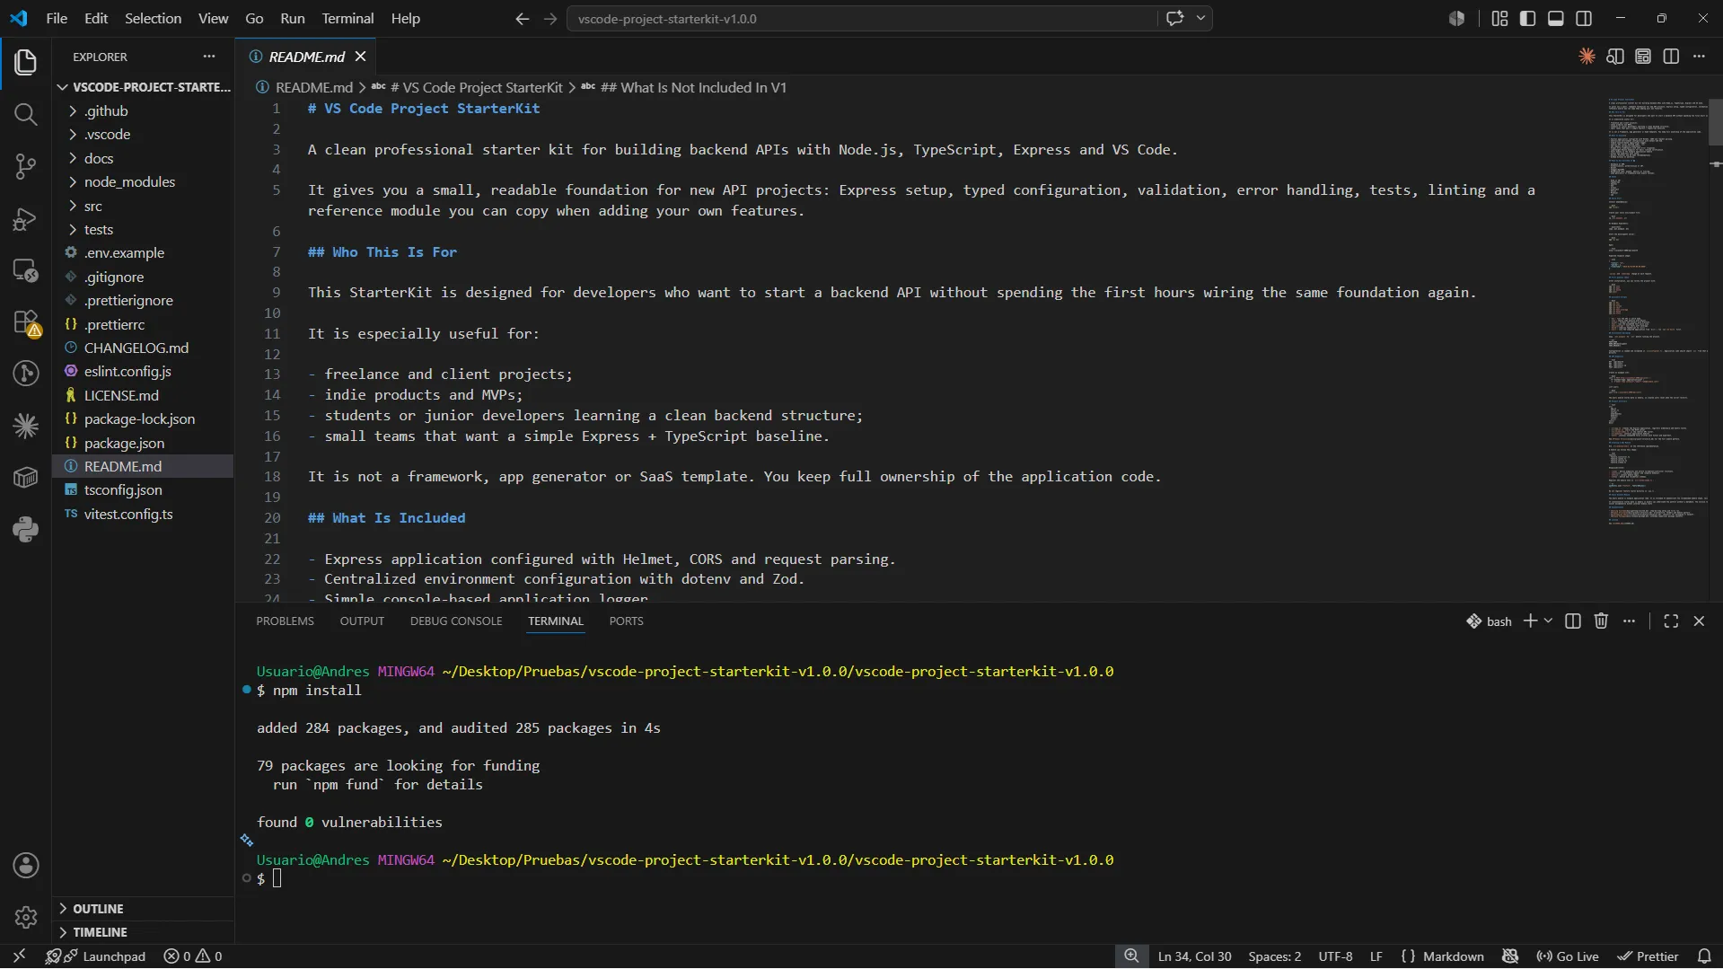Viewport: 1723px width, 969px height.
Task: Collapse the VSCODE-PROJECT-STARTE... root folder
Action: pyautogui.click(x=144, y=87)
